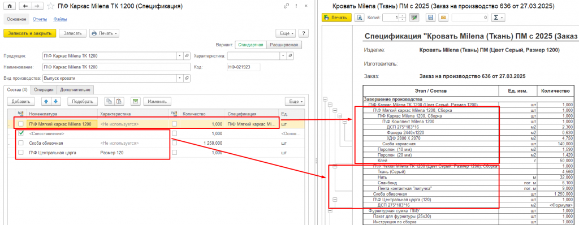Move selected row up with blue arrow

click(47, 101)
